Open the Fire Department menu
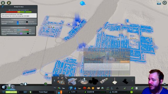 point(89,88)
